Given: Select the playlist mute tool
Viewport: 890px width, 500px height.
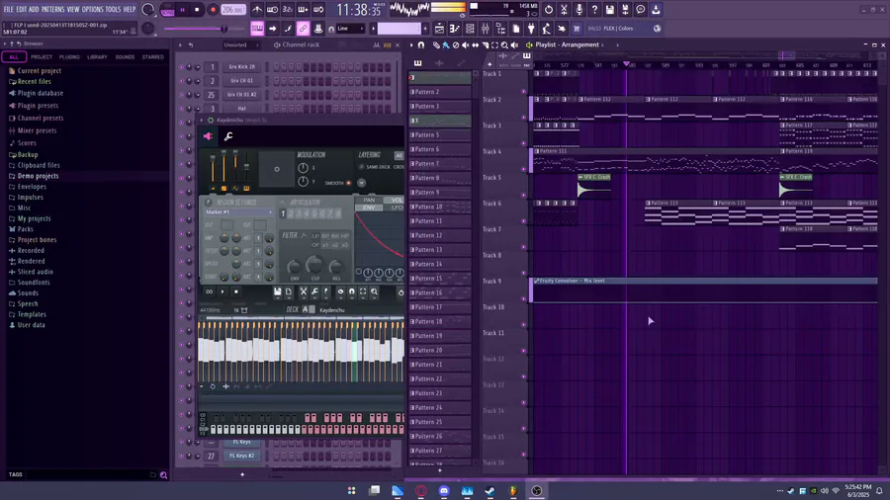Looking at the screenshot, I should tap(466, 44).
